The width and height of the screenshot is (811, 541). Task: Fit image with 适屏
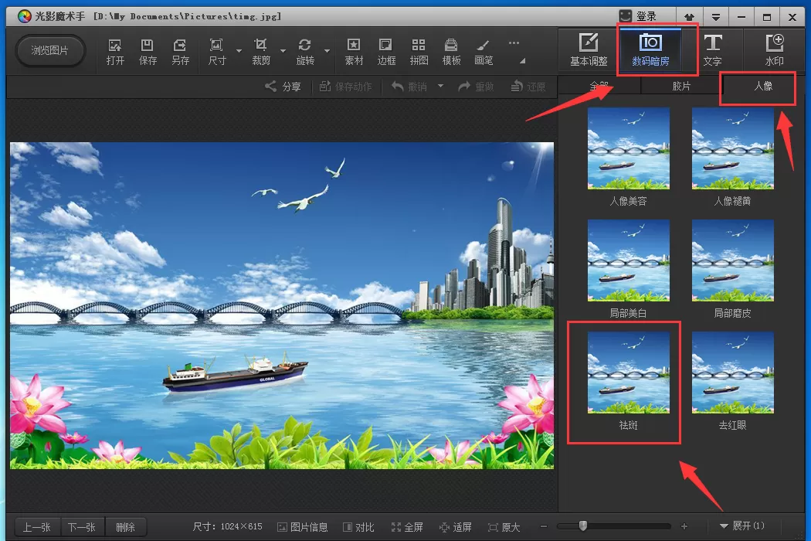coord(456,527)
